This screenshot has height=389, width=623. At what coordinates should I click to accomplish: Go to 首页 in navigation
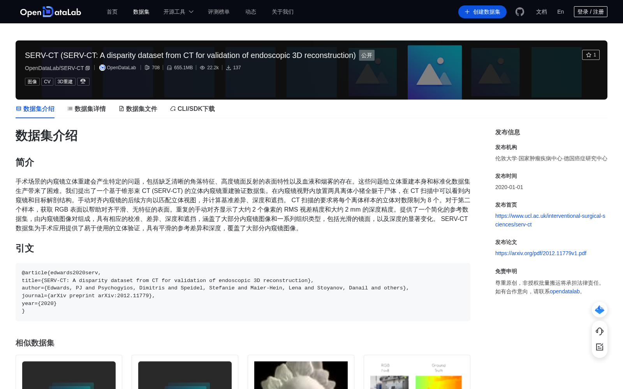(112, 12)
